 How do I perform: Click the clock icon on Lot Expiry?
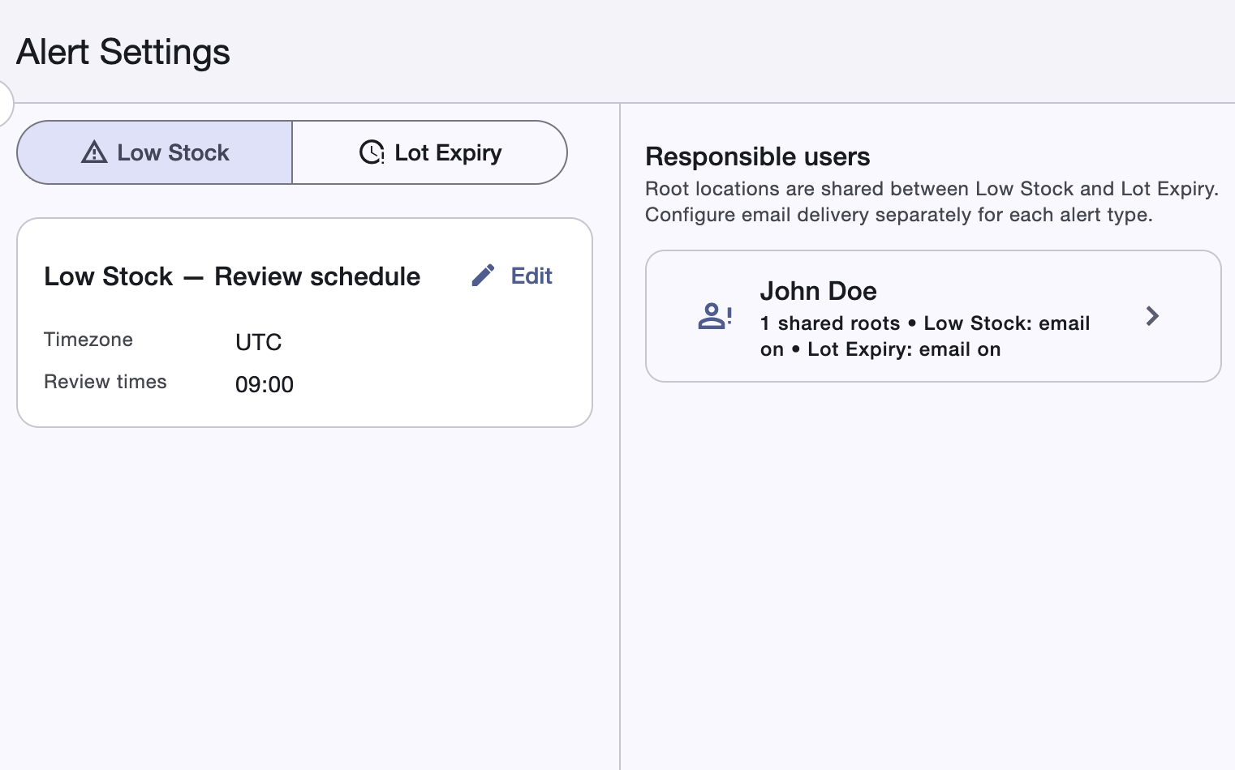point(372,152)
